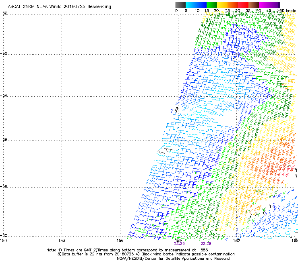Image resolution: width=298 pixels, height=261 pixels.
Task: Click the '22:28' swath time label
Action: 206,244
